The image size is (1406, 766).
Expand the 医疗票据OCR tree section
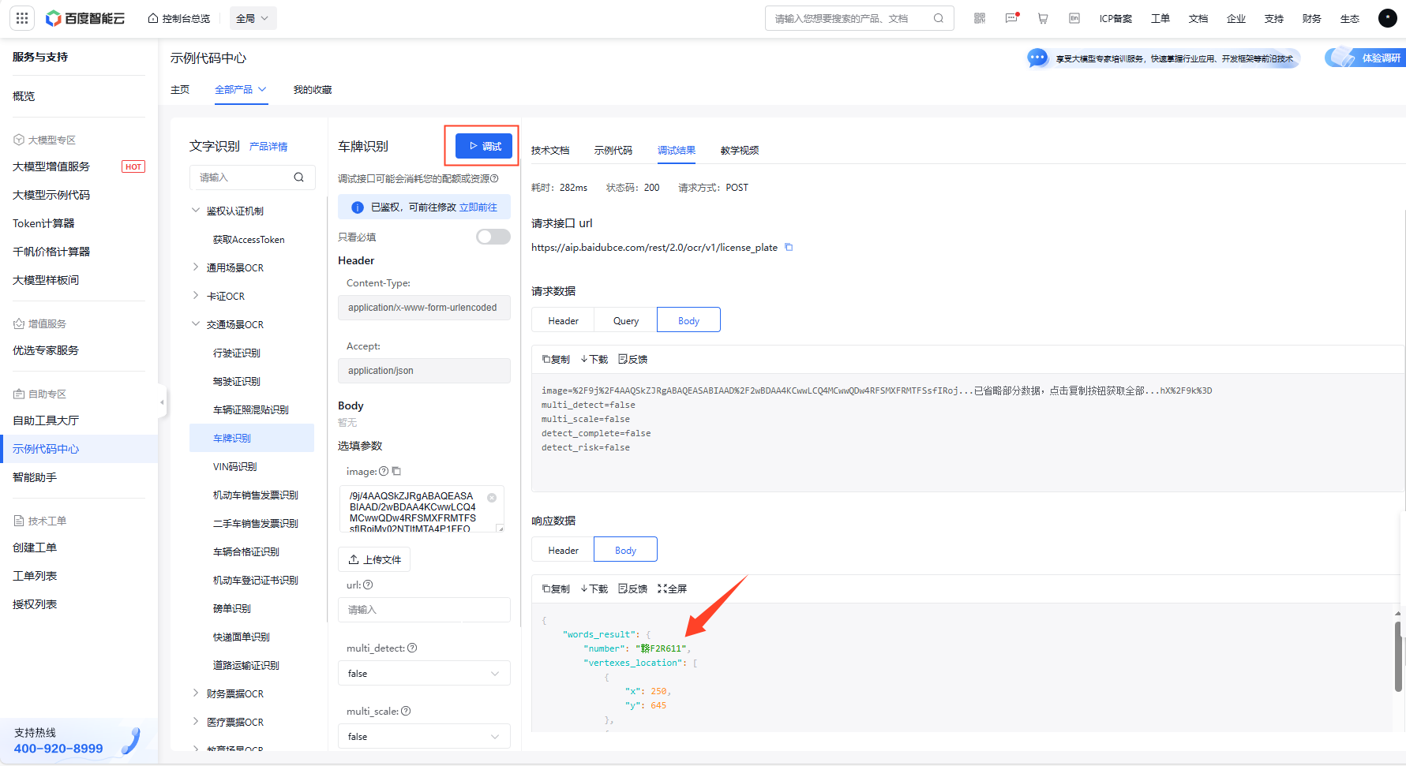(196, 722)
